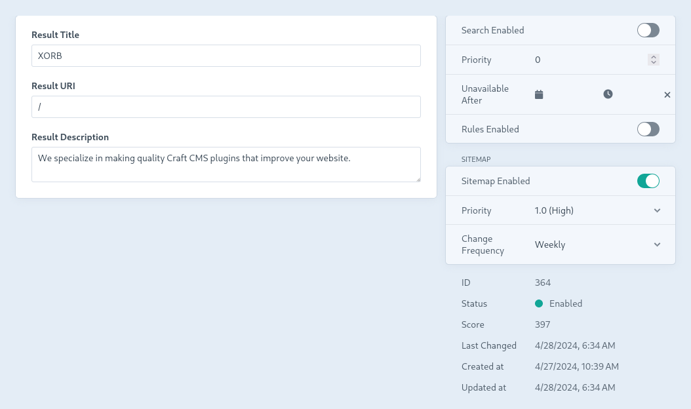Disable the Sitemap Enabled toggle
This screenshot has height=409, width=691.
tap(648, 181)
